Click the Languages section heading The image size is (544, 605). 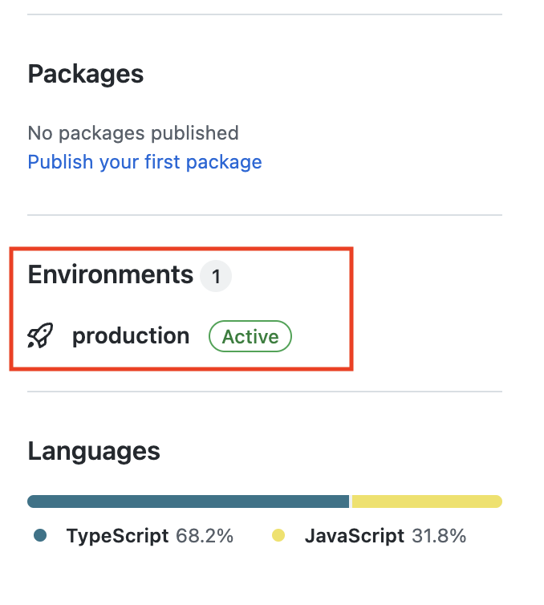click(x=94, y=451)
